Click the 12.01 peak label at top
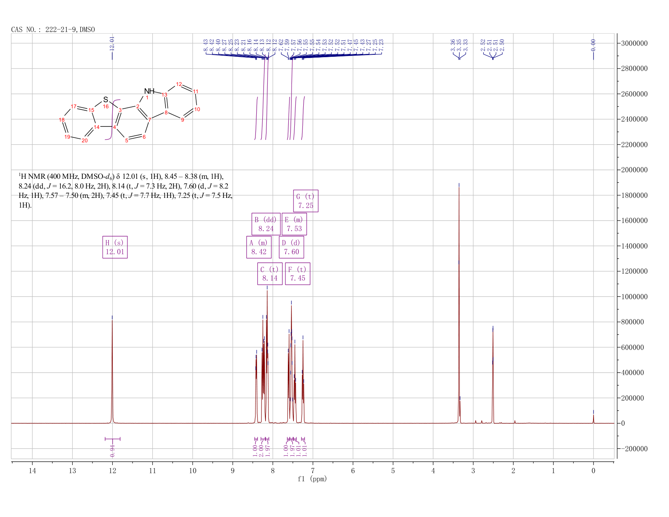Screen dimensions: 669x517 point(112,43)
